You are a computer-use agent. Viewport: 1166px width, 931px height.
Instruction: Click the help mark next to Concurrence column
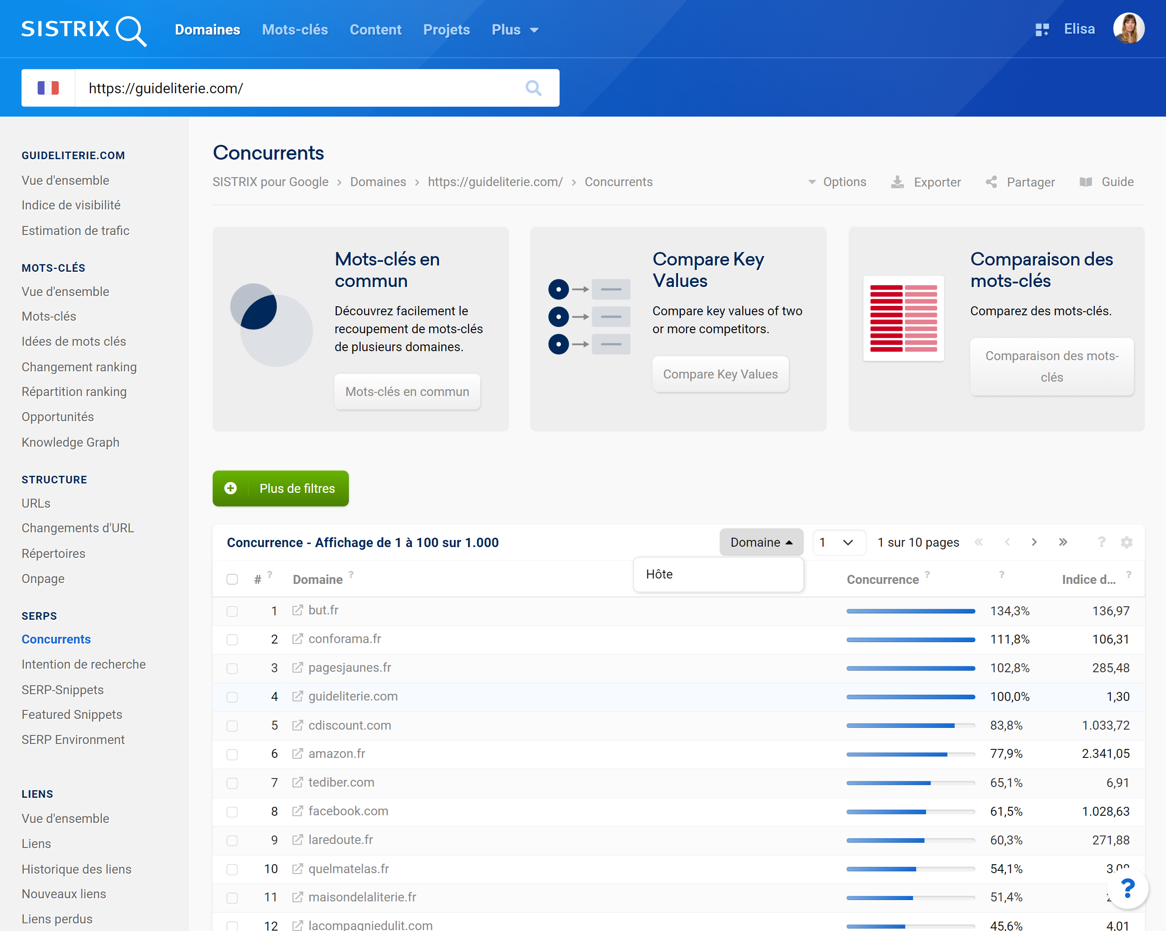[x=927, y=574]
